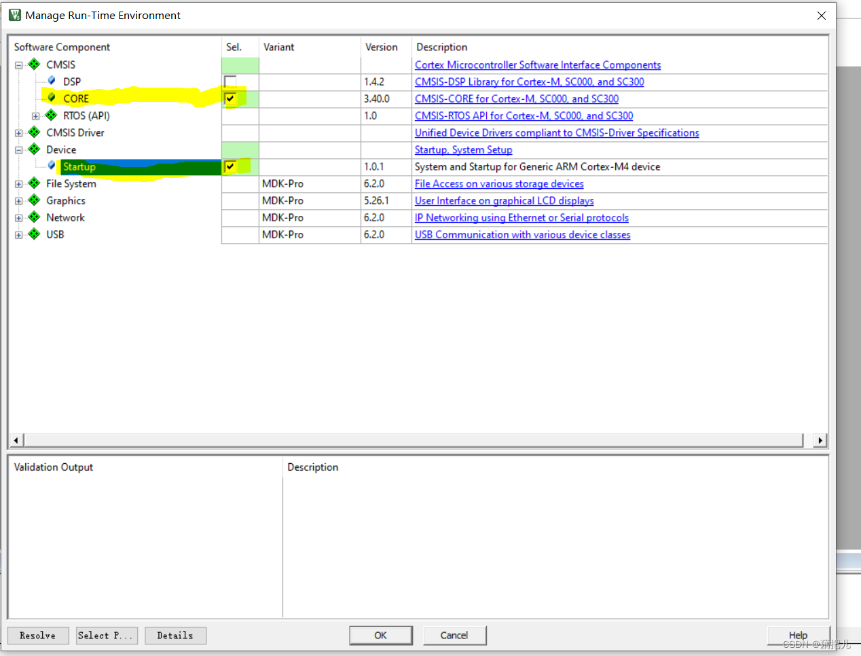Select the DSP row label
Image resolution: width=861 pixels, height=656 pixels.
pyautogui.click(x=72, y=81)
